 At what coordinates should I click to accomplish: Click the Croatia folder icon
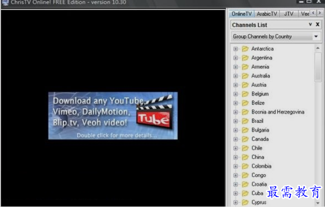pos(245,184)
